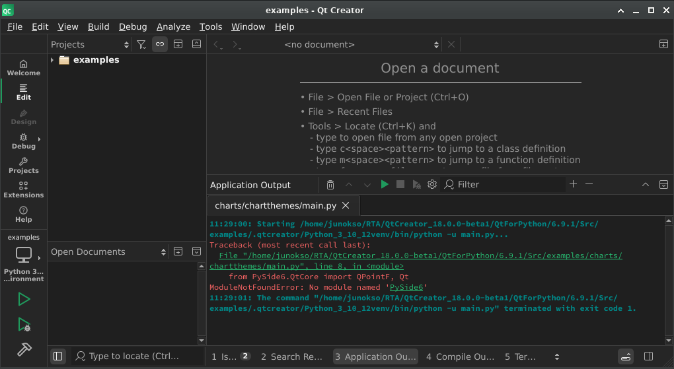Zoom in Application Output text
This screenshot has width=674, height=369.
pyautogui.click(x=573, y=184)
